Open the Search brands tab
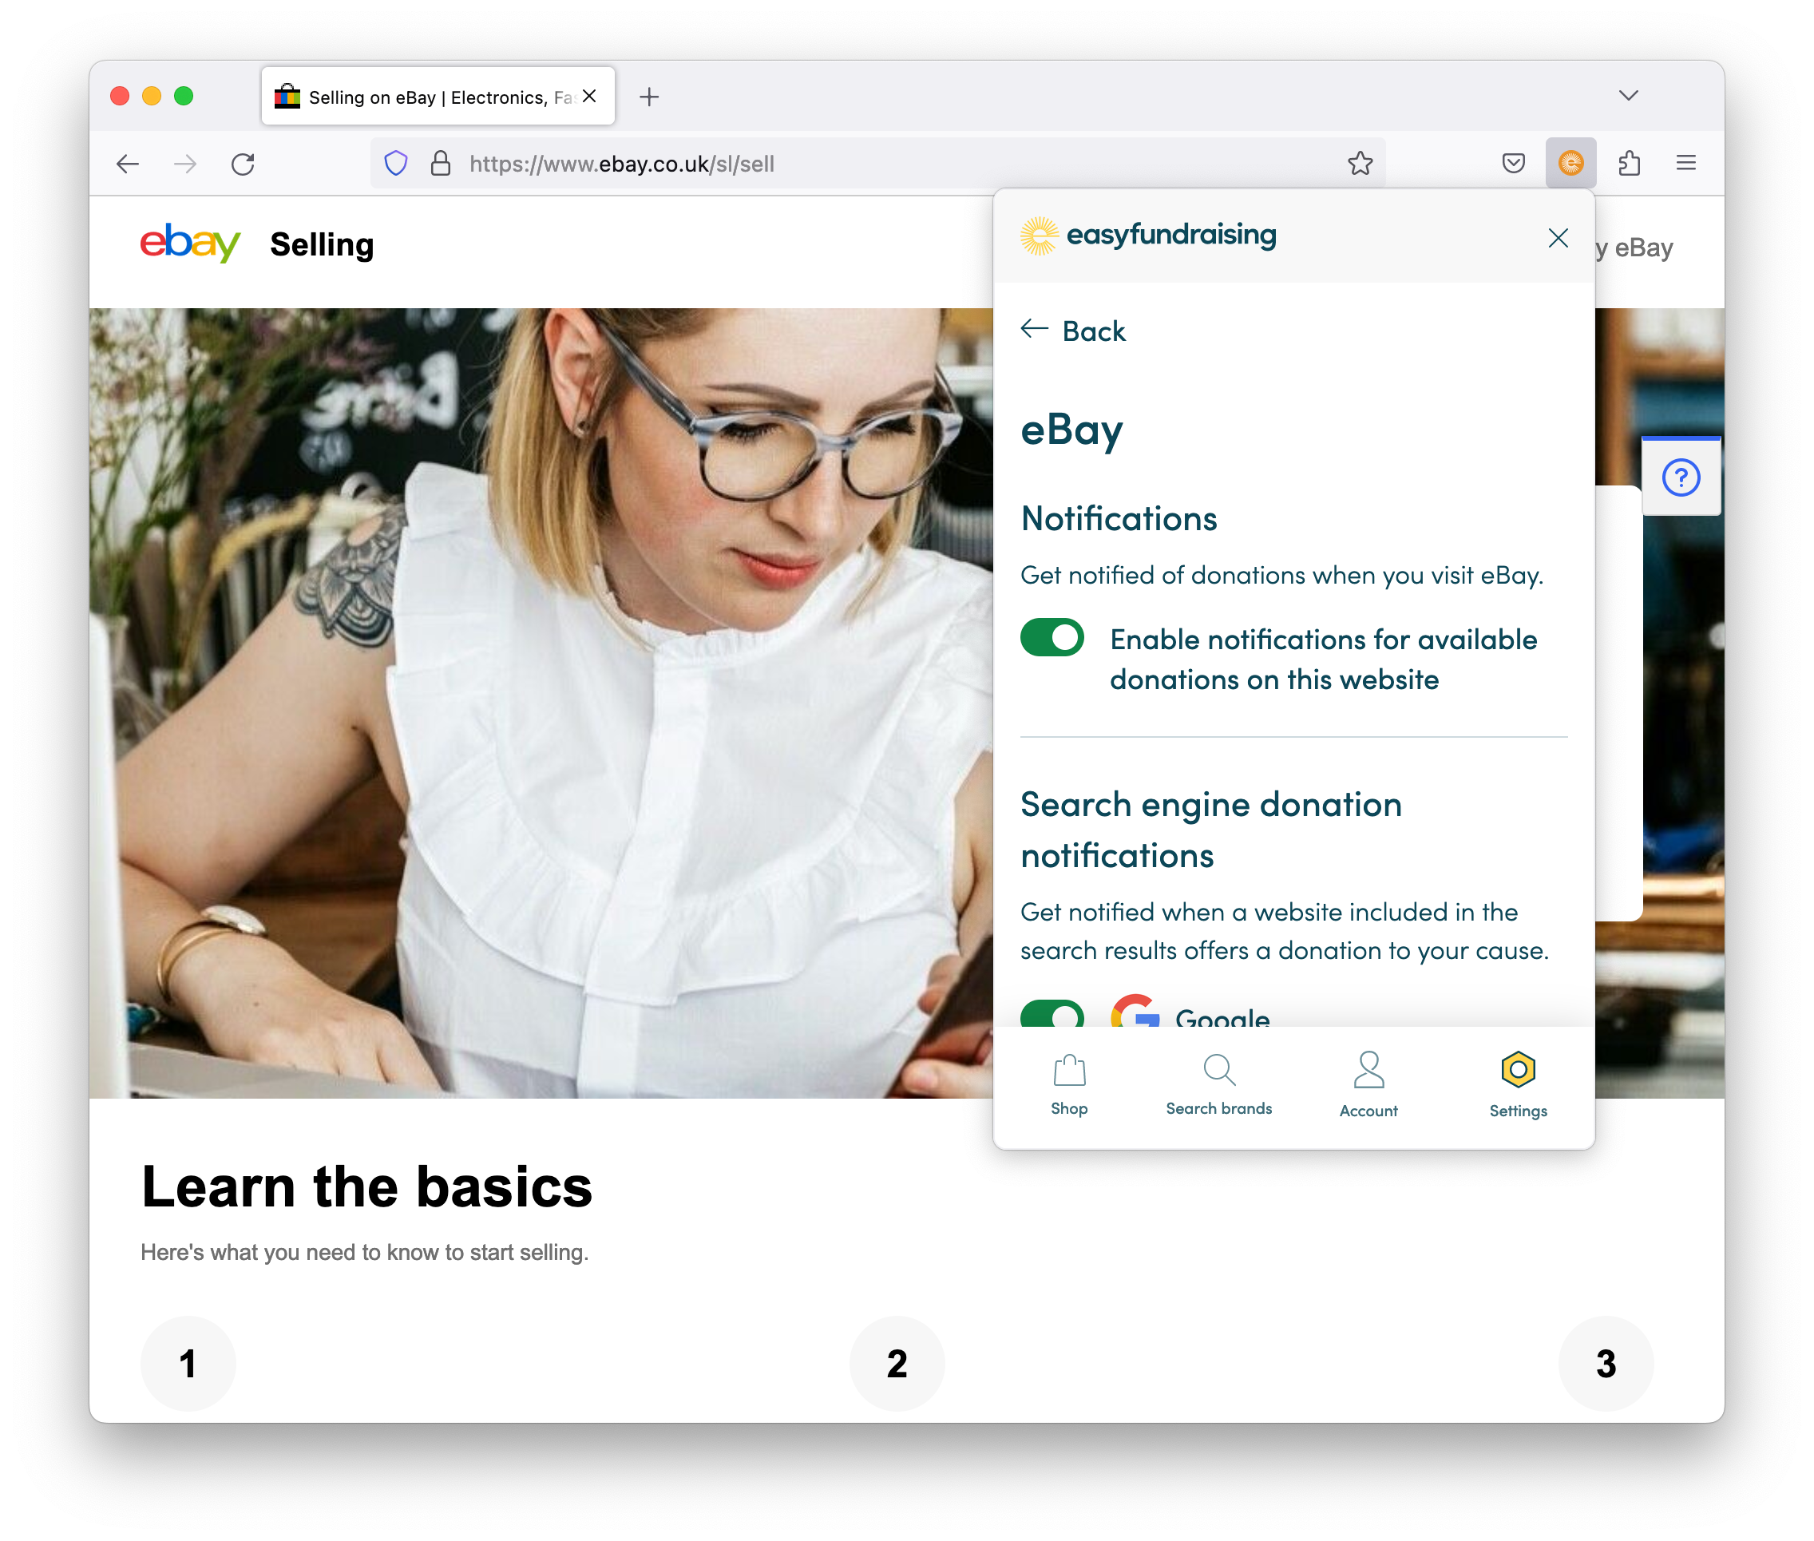 tap(1218, 1085)
